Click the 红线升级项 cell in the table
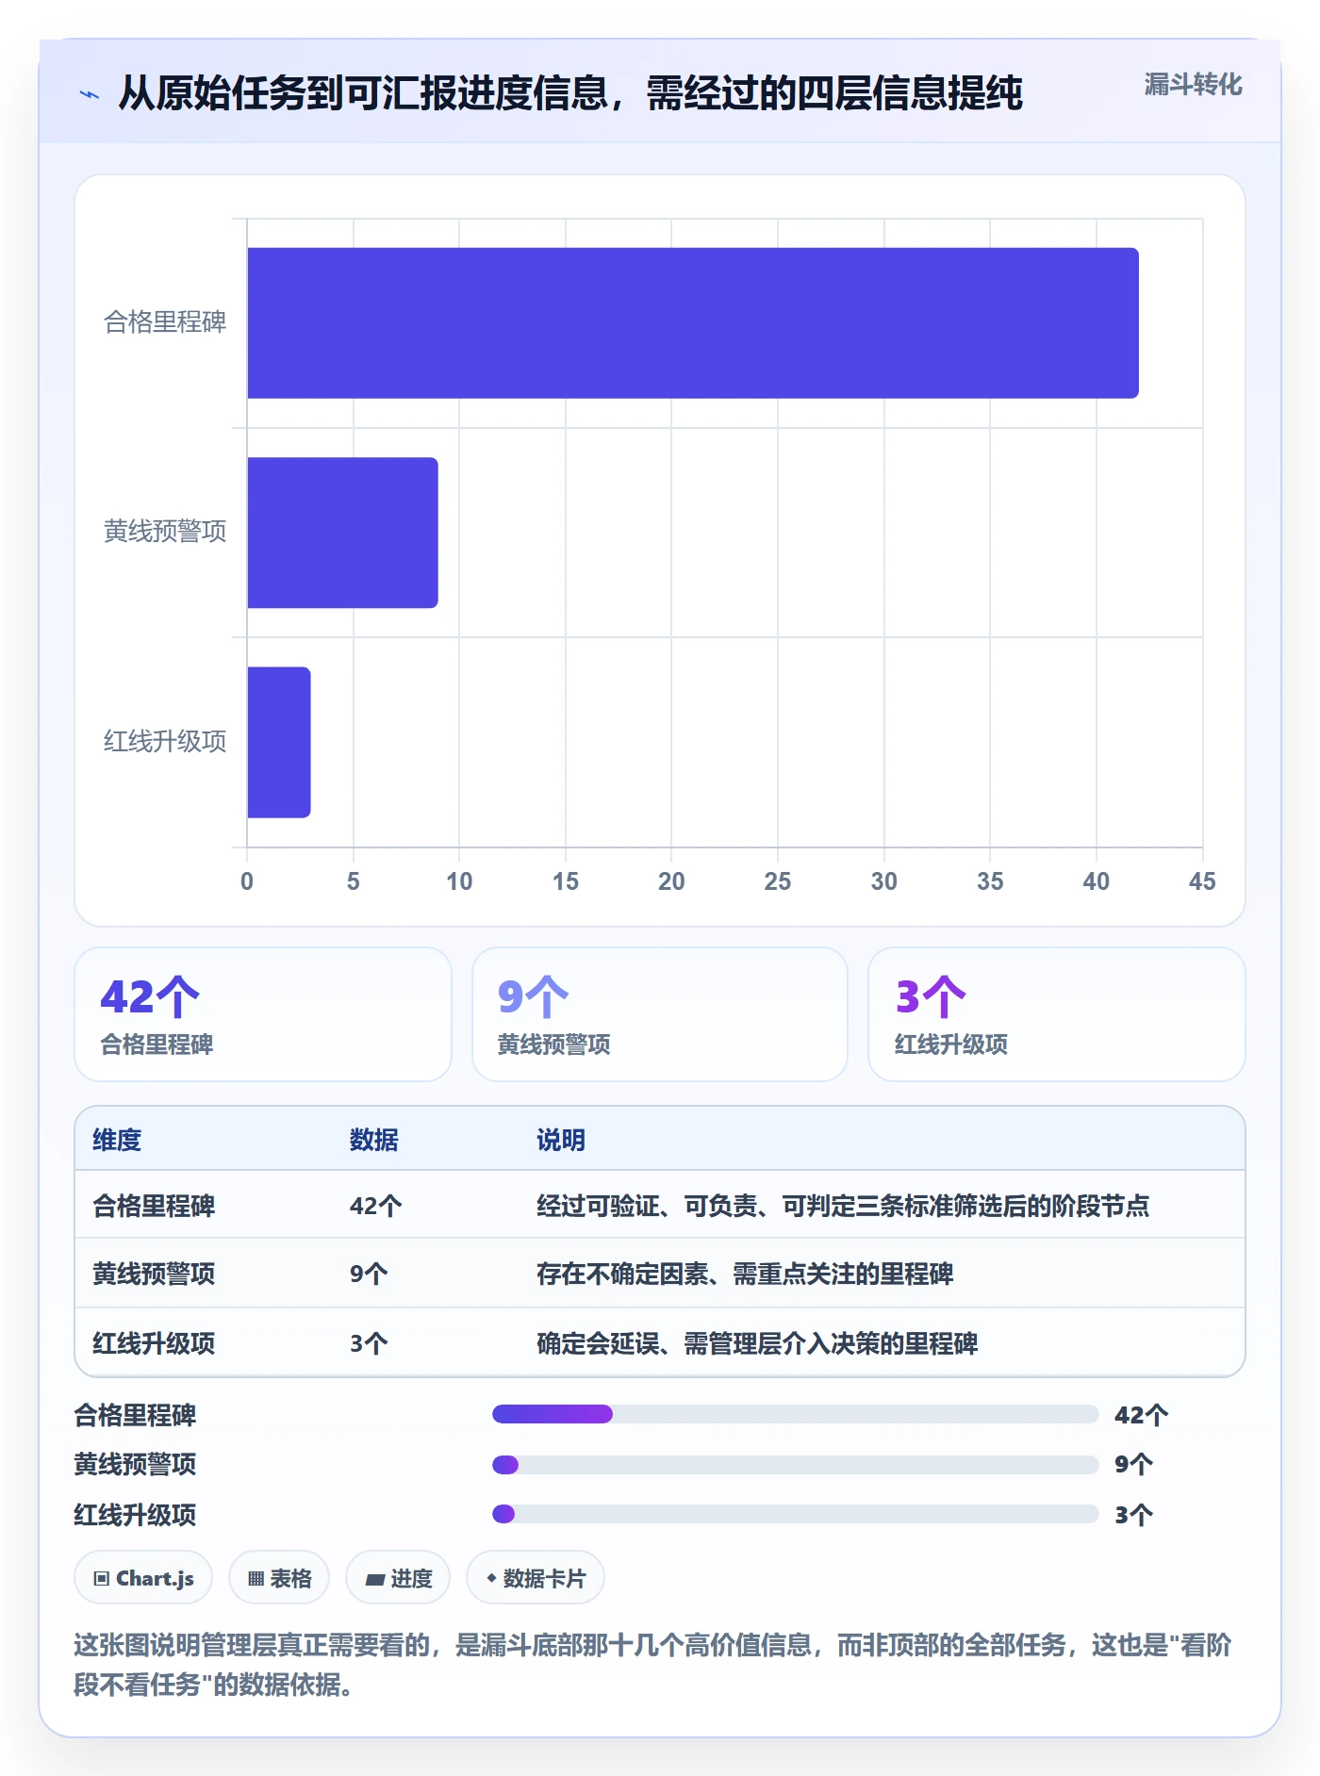 click(x=154, y=1343)
